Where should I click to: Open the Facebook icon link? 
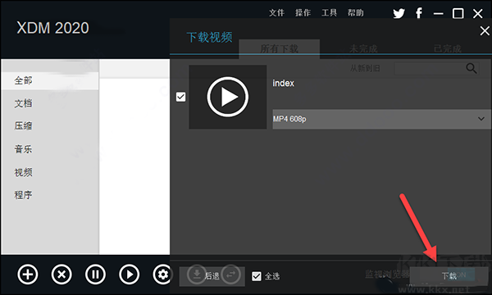[x=418, y=13]
